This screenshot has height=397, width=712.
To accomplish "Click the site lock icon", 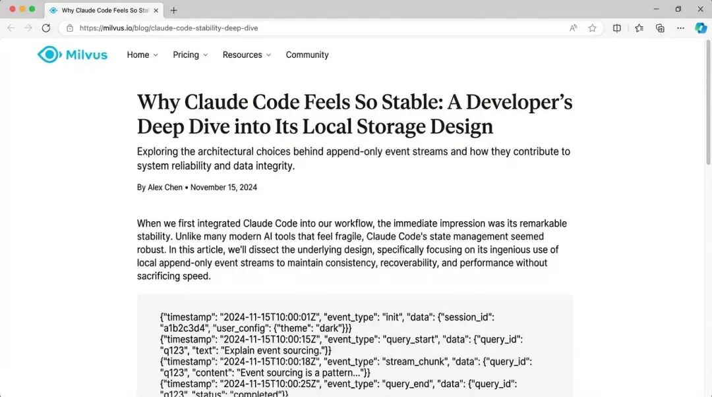I will click(69, 28).
